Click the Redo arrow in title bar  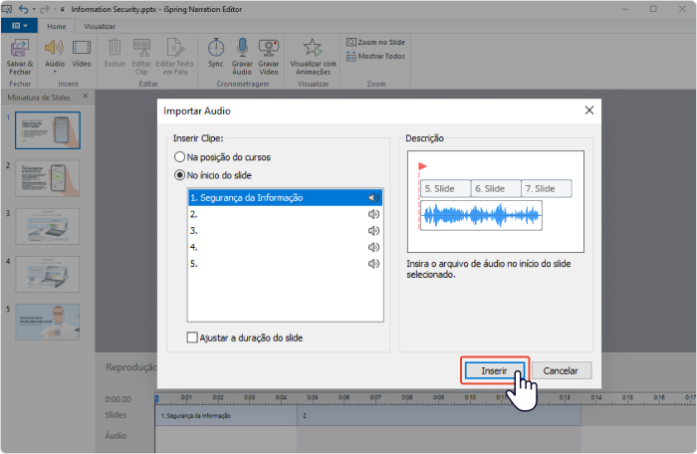point(44,9)
